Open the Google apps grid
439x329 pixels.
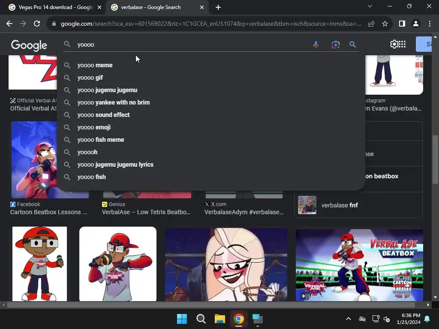pos(402,44)
